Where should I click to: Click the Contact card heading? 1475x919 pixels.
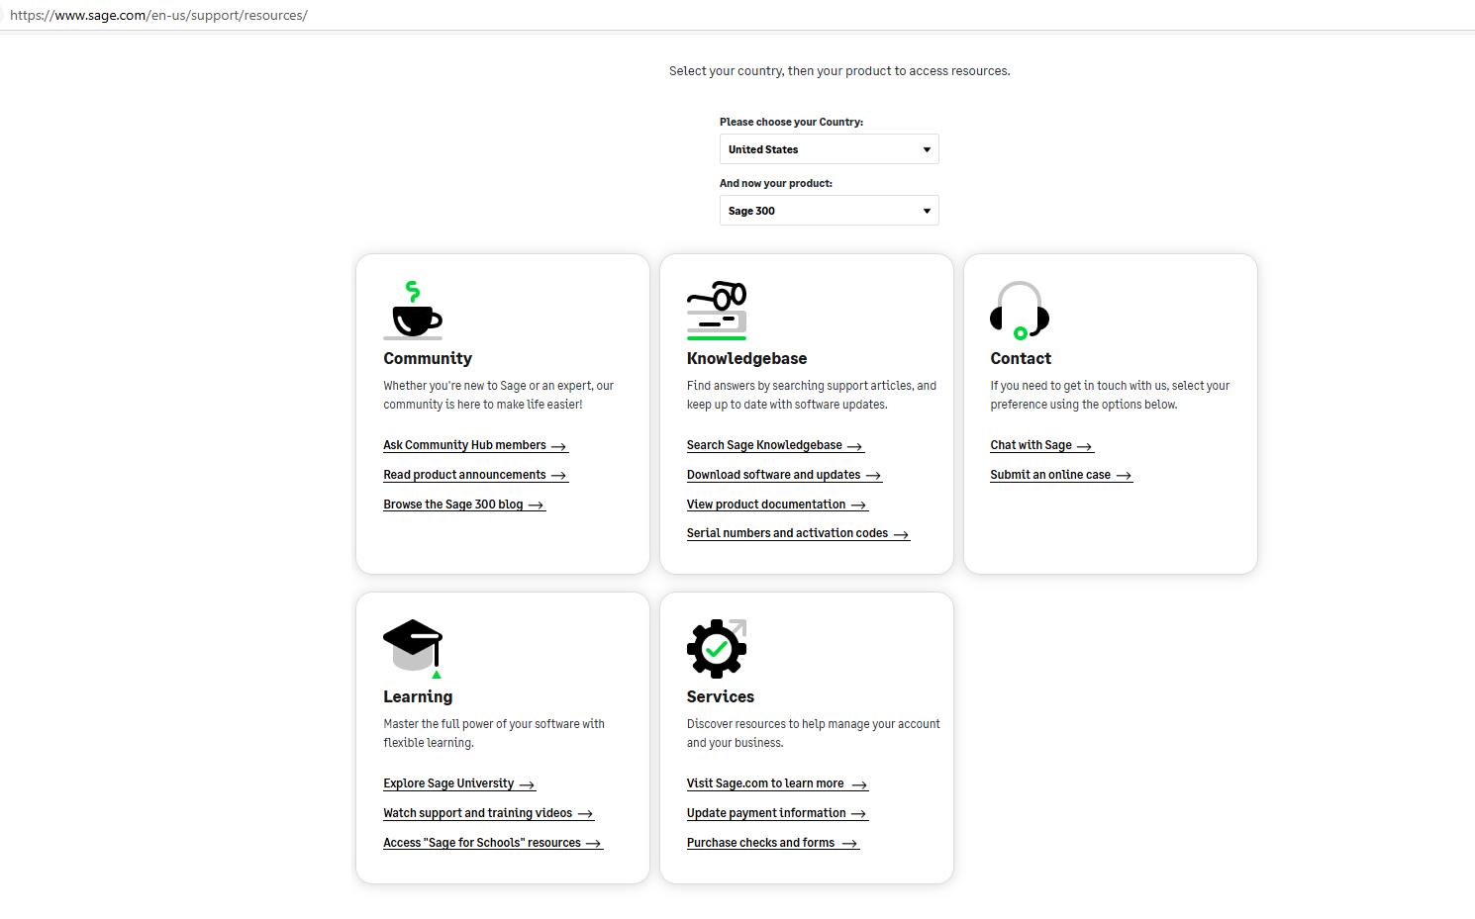point(1021,359)
